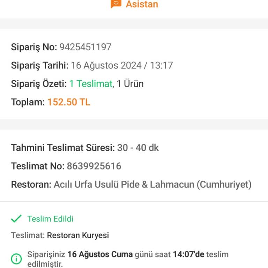Tap the "Sipariş Özeti" label
The image size is (268, 268).
click(x=39, y=84)
